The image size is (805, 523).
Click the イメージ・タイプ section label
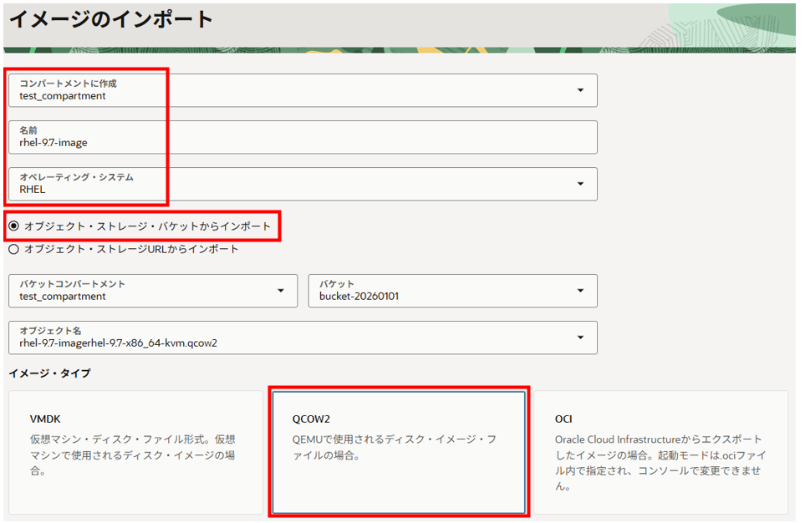coord(49,373)
